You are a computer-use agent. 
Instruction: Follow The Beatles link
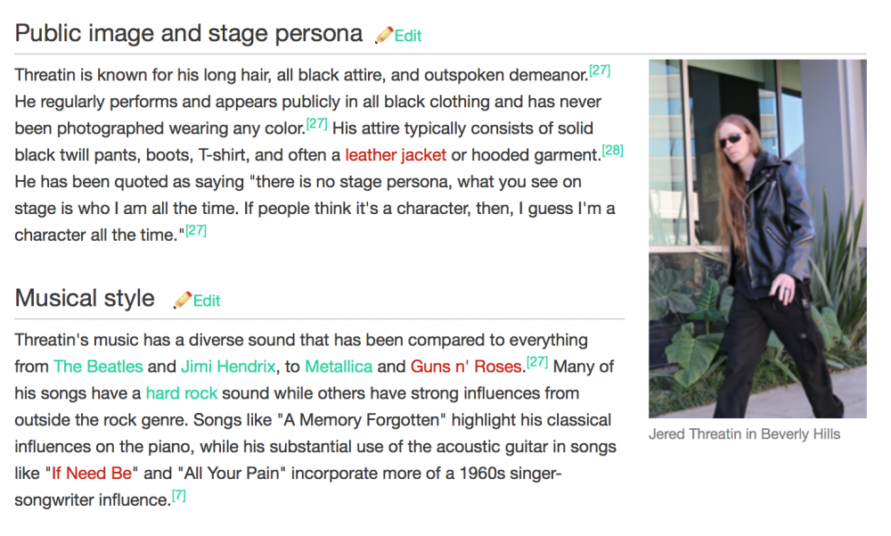pos(98,367)
